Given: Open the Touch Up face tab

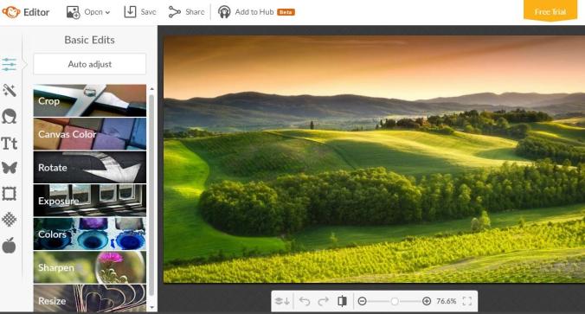Looking at the screenshot, I should (x=10, y=117).
